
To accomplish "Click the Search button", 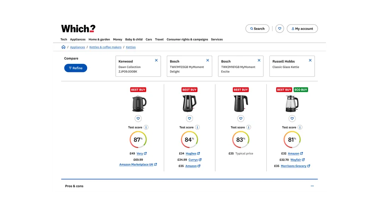I will (257, 29).
